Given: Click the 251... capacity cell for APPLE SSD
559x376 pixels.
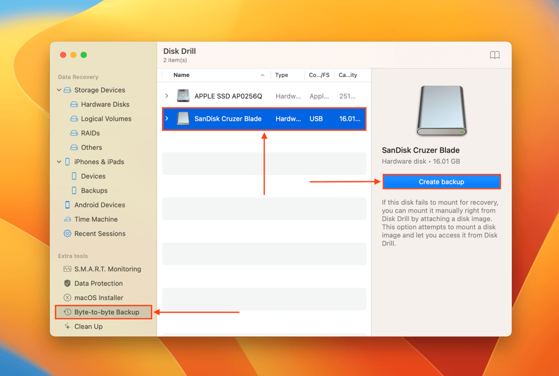Looking at the screenshot, I should tap(347, 96).
